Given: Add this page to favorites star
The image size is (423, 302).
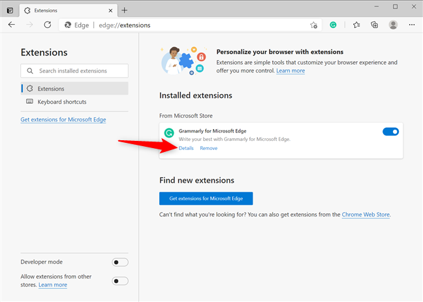Looking at the screenshot, I should [313, 25].
